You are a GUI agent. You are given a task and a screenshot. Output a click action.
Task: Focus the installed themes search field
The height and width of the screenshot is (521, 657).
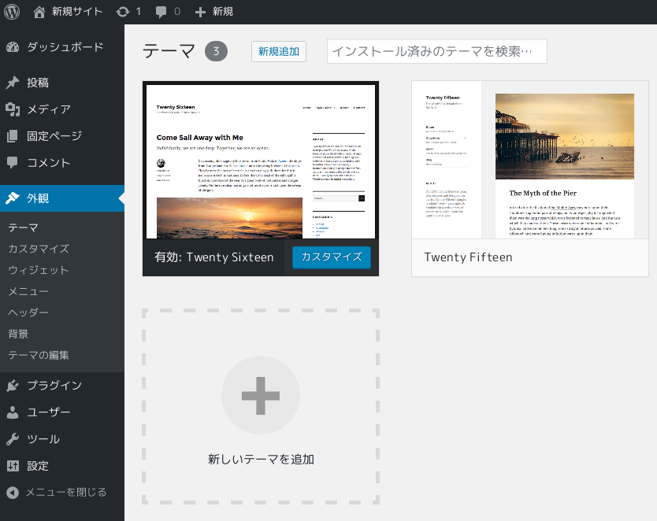[437, 51]
